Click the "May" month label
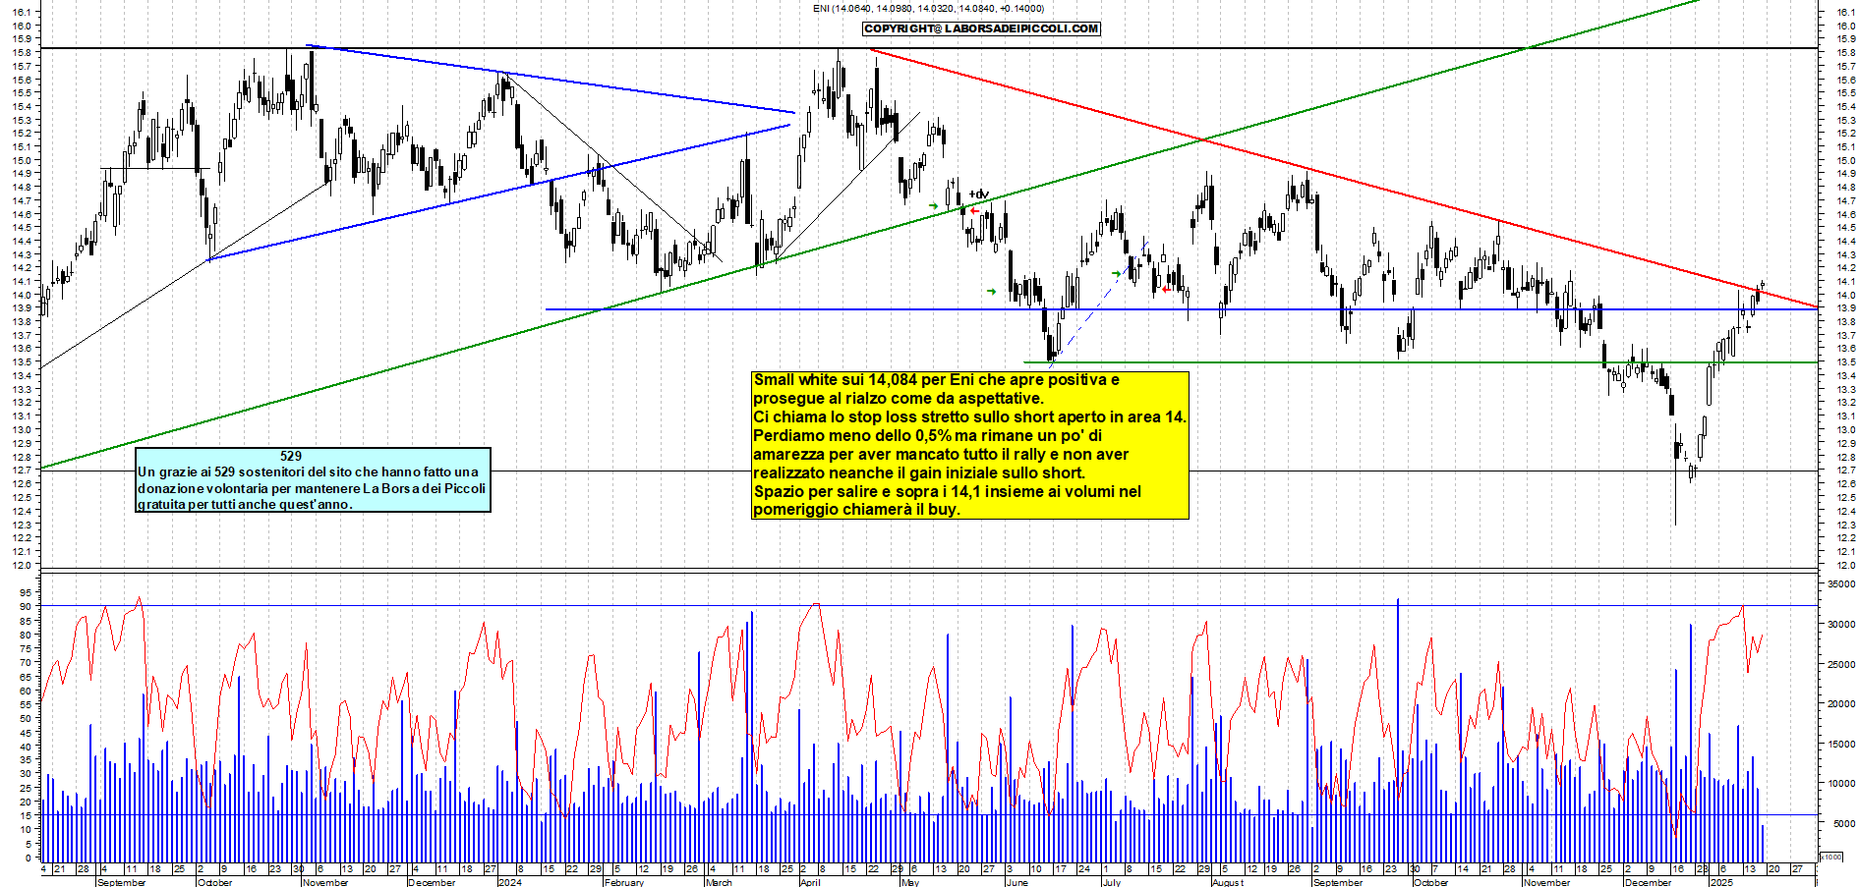This screenshot has height=887, width=1858. (x=910, y=882)
